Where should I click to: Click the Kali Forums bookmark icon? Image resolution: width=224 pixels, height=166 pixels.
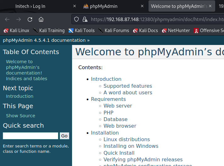point(101,30)
